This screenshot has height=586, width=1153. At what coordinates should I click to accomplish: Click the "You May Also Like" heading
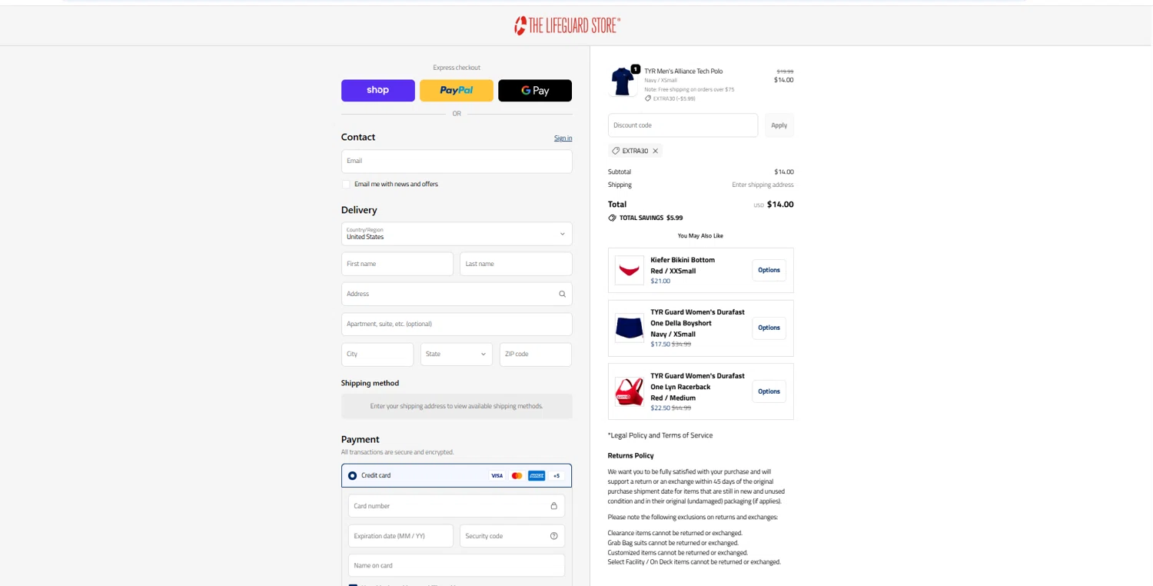click(x=700, y=236)
